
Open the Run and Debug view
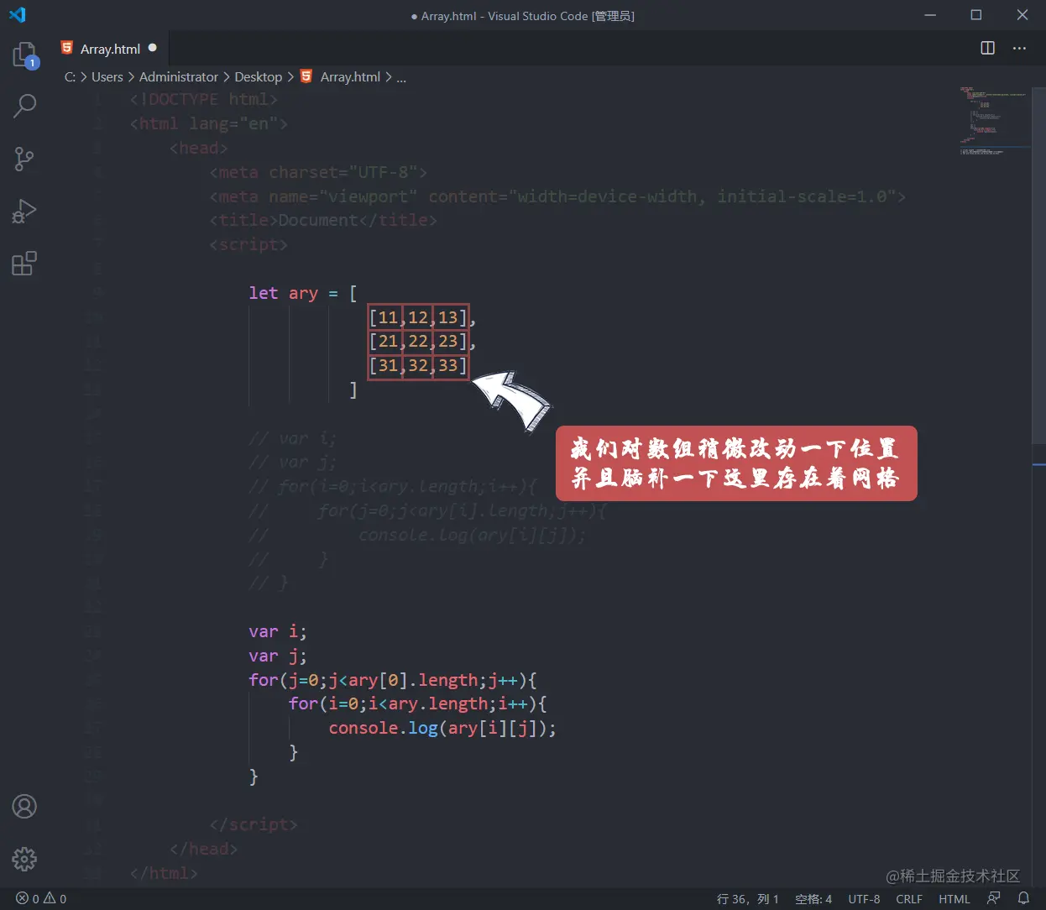(24, 211)
